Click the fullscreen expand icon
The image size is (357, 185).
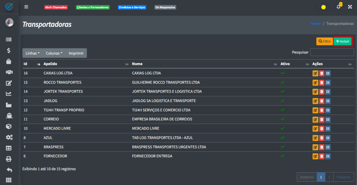tap(350, 7)
